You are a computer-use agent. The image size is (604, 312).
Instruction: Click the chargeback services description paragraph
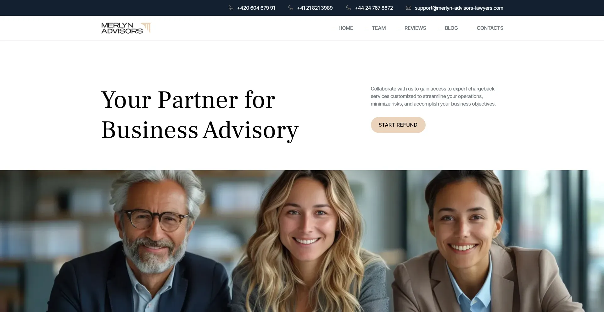433,96
